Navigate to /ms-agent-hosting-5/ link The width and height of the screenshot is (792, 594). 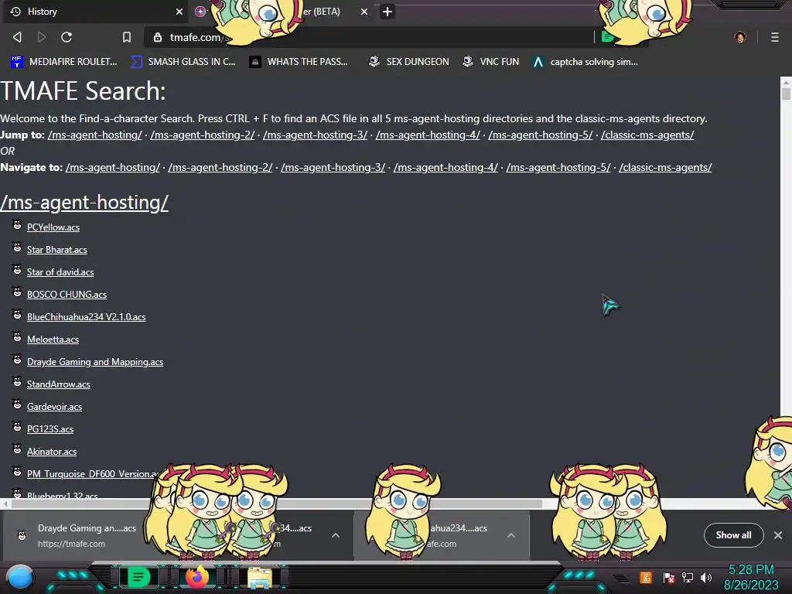coord(558,167)
